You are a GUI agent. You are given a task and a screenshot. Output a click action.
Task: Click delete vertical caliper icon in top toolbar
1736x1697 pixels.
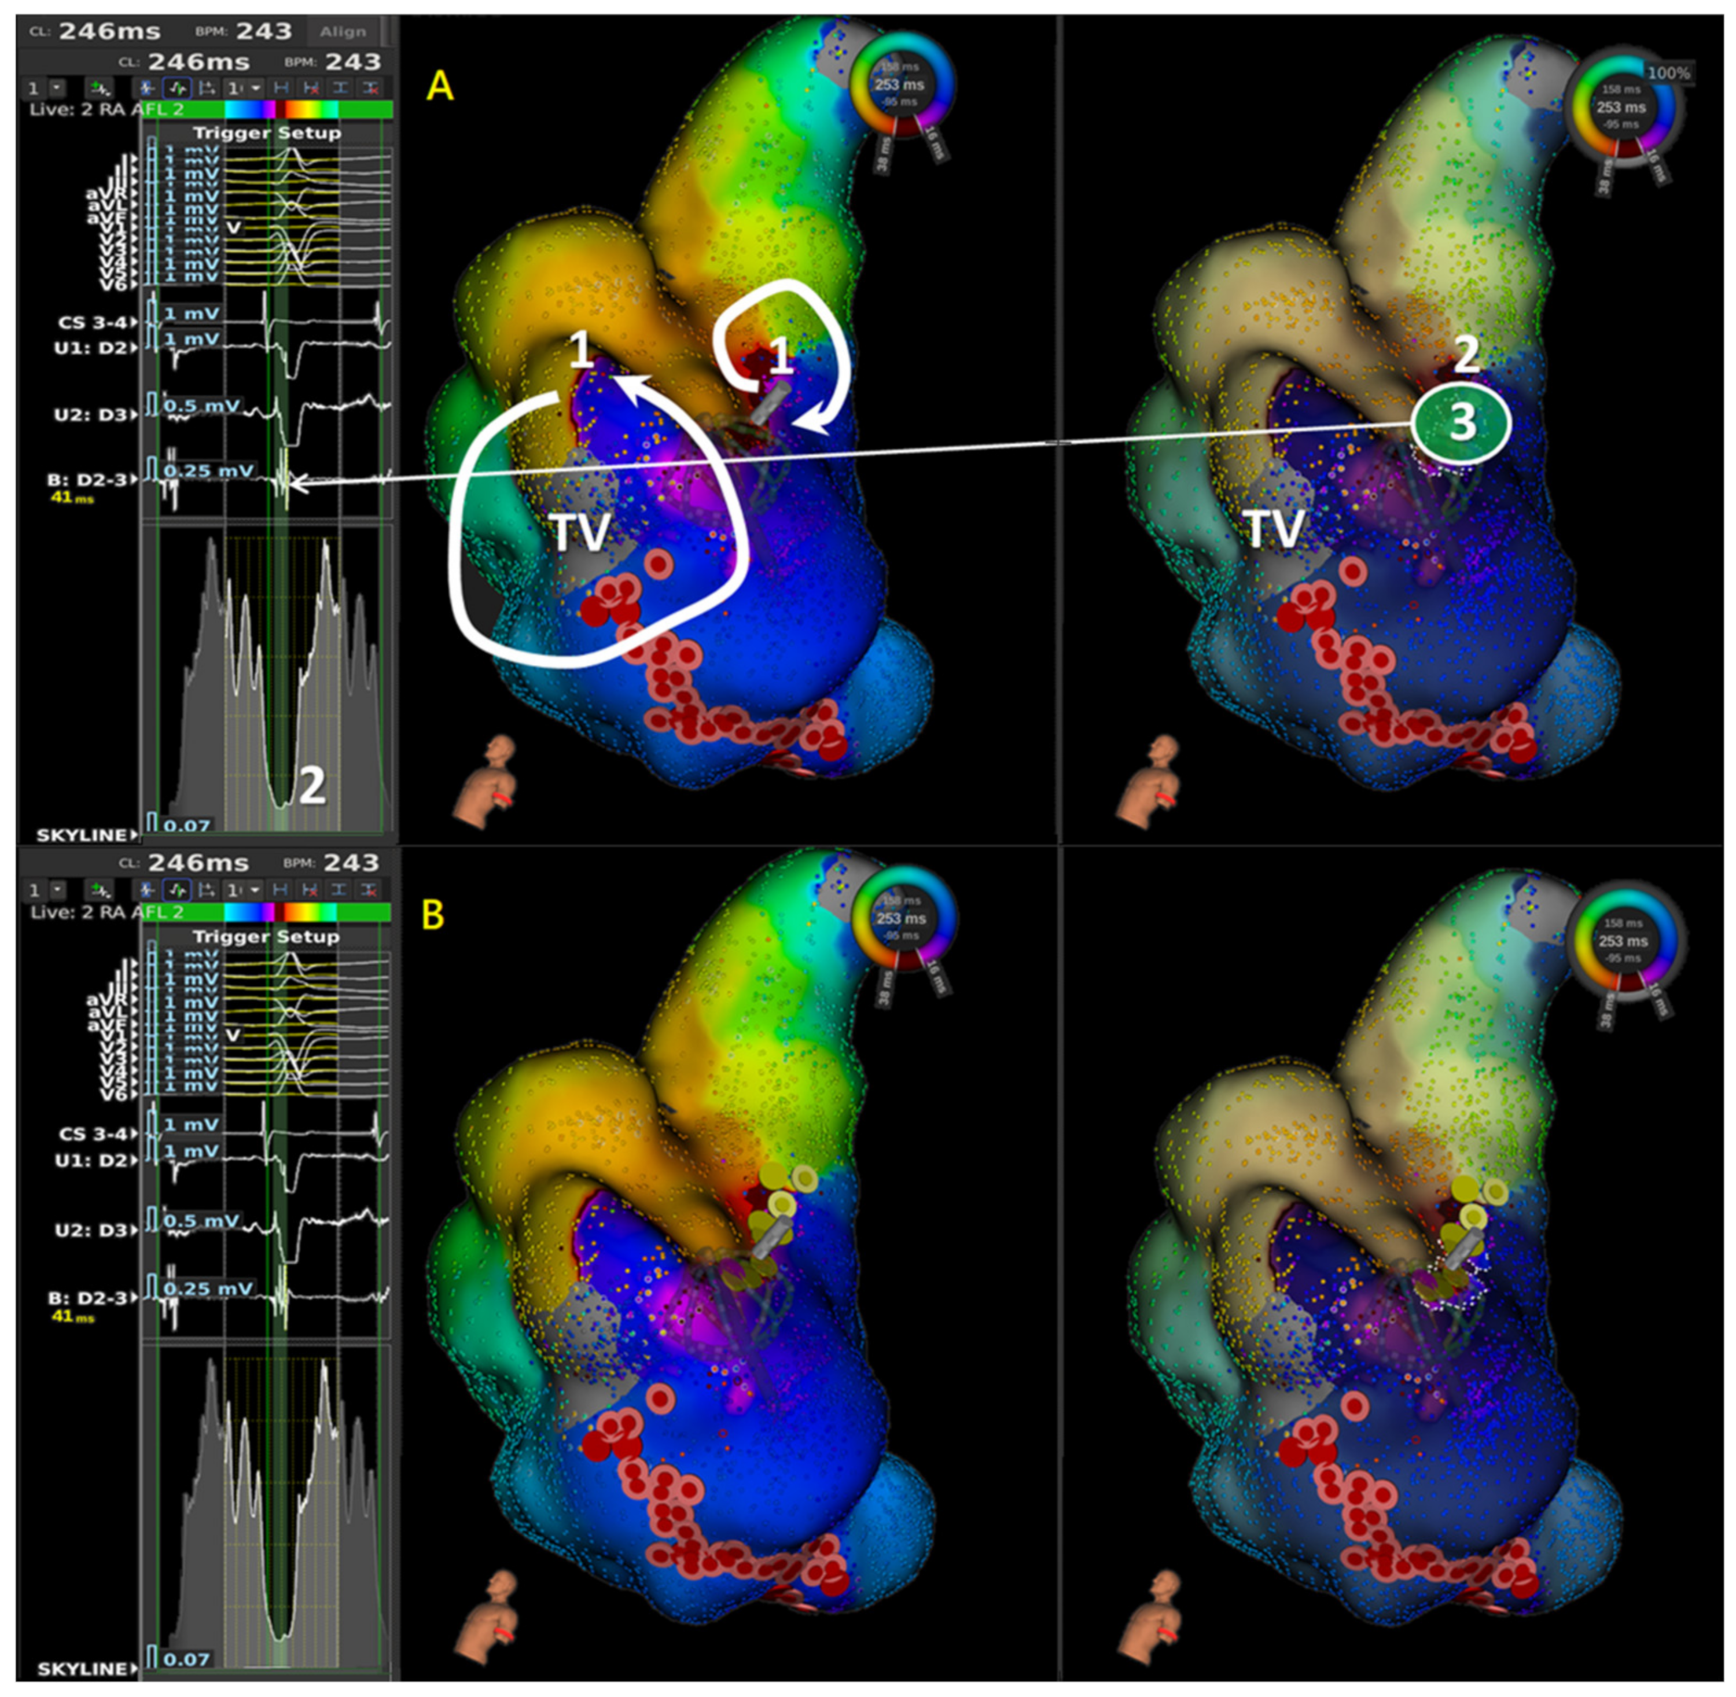pyautogui.click(x=371, y=89)
